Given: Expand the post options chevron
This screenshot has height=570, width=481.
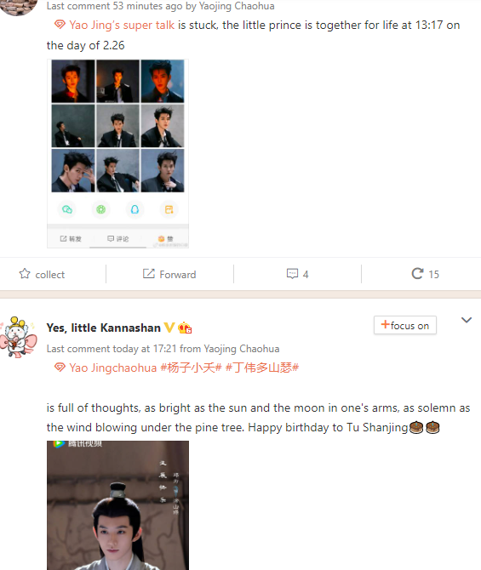Looking at the screenshot, I should 467,320.
